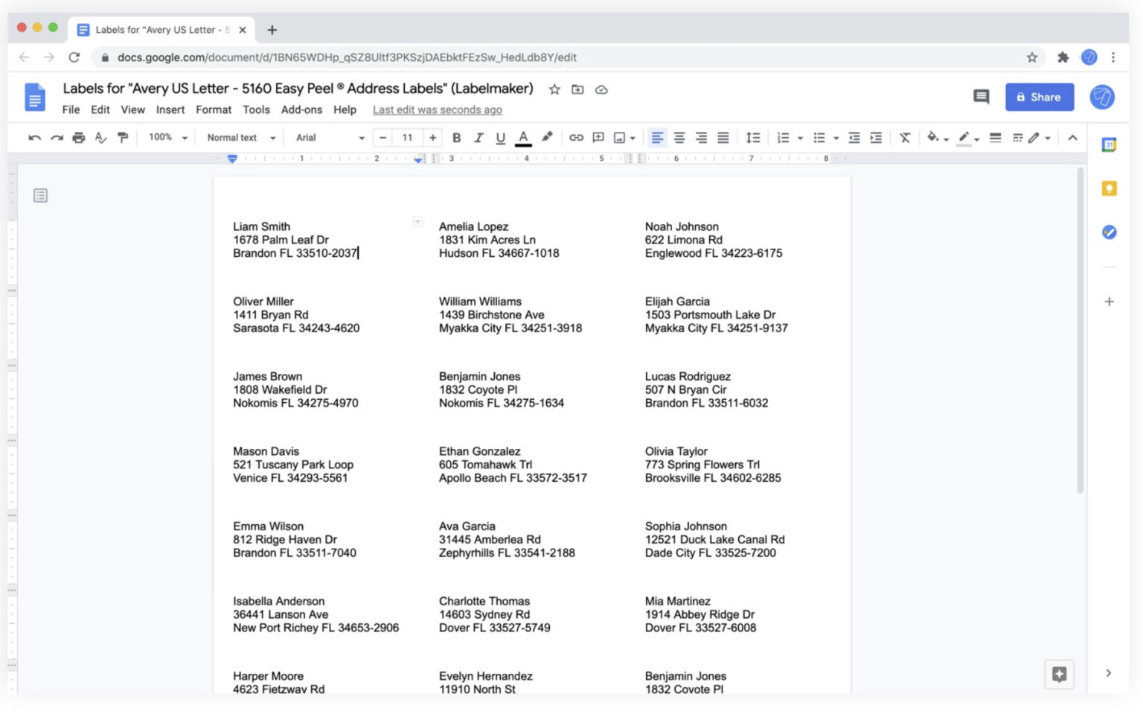The width and height of the screenshot is (1143, 720).
Task: Open the zoom percentage dropdown
Action: [x=165, y=138]
